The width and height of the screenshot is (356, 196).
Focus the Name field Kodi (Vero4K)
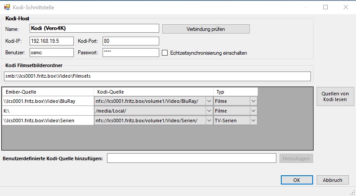[94, 28]
